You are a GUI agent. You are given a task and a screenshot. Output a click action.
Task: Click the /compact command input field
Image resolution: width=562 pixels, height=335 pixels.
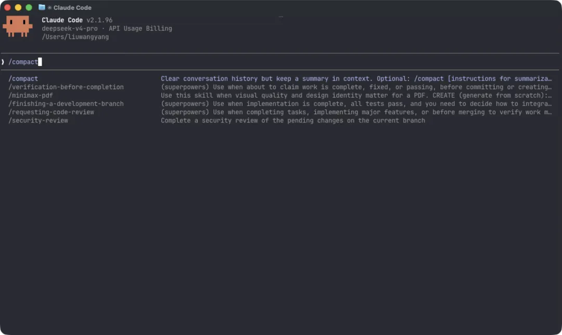pyautogui.click(x=281, y=62)
